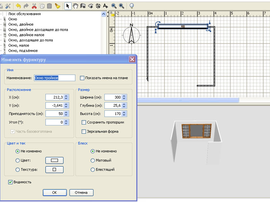Open the Текстура chooser button
The height and width of the screenshot is (202, 270).
[54, 170]
